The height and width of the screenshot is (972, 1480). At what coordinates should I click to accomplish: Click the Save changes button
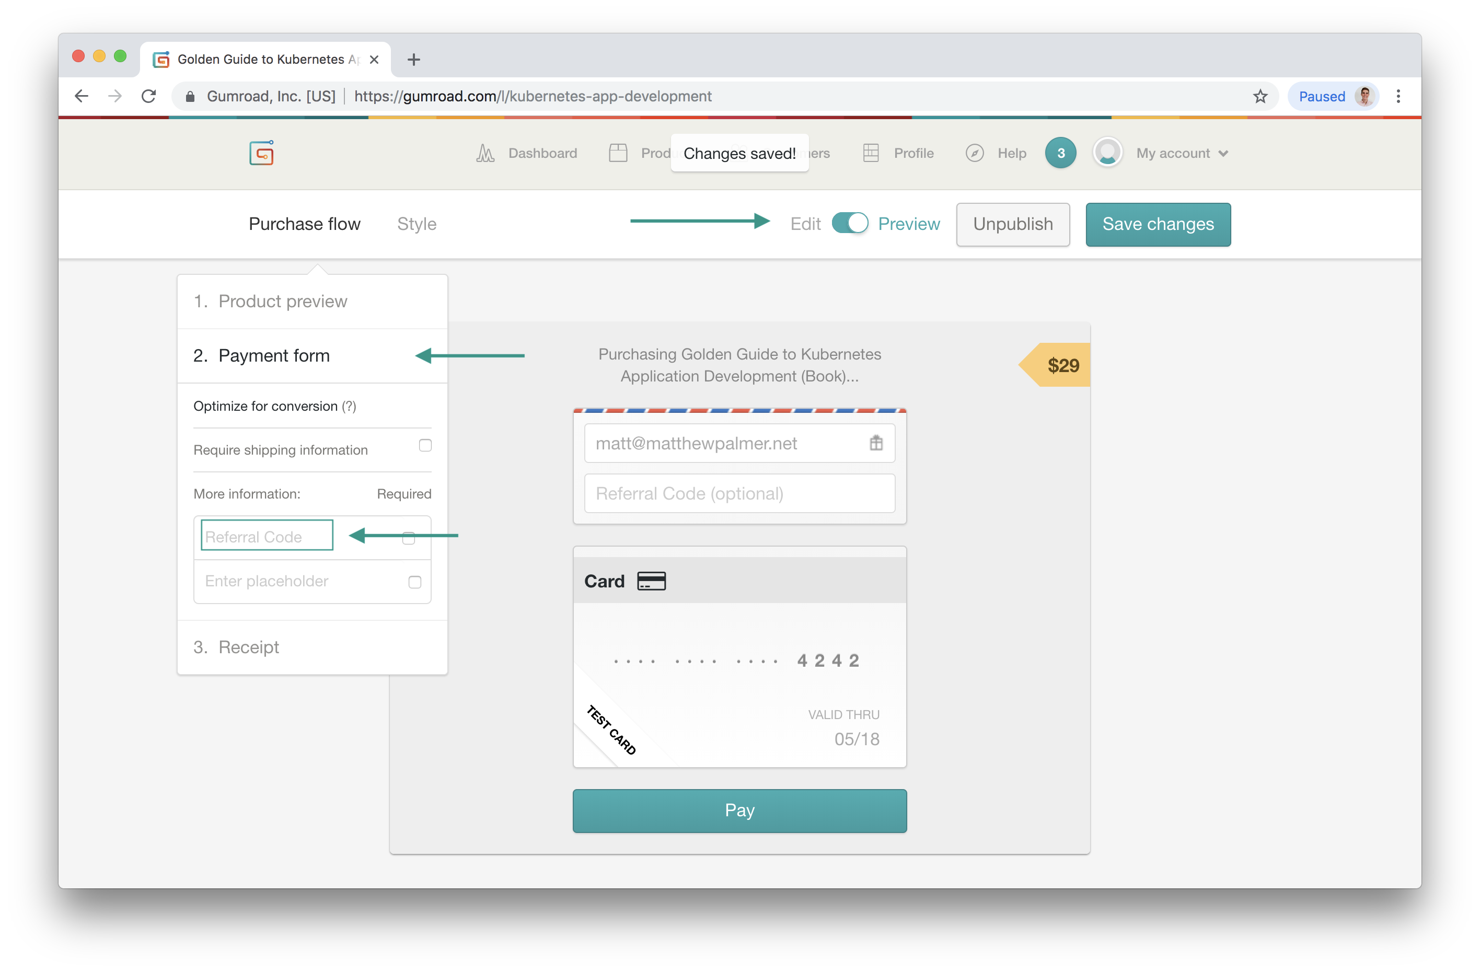click(x=1158, y=224)
